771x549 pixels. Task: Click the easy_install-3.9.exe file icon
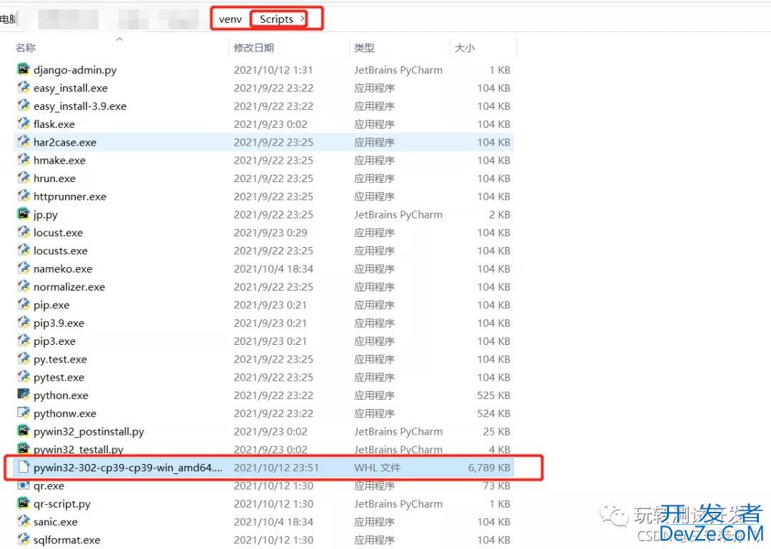click(x=23, y=106)
